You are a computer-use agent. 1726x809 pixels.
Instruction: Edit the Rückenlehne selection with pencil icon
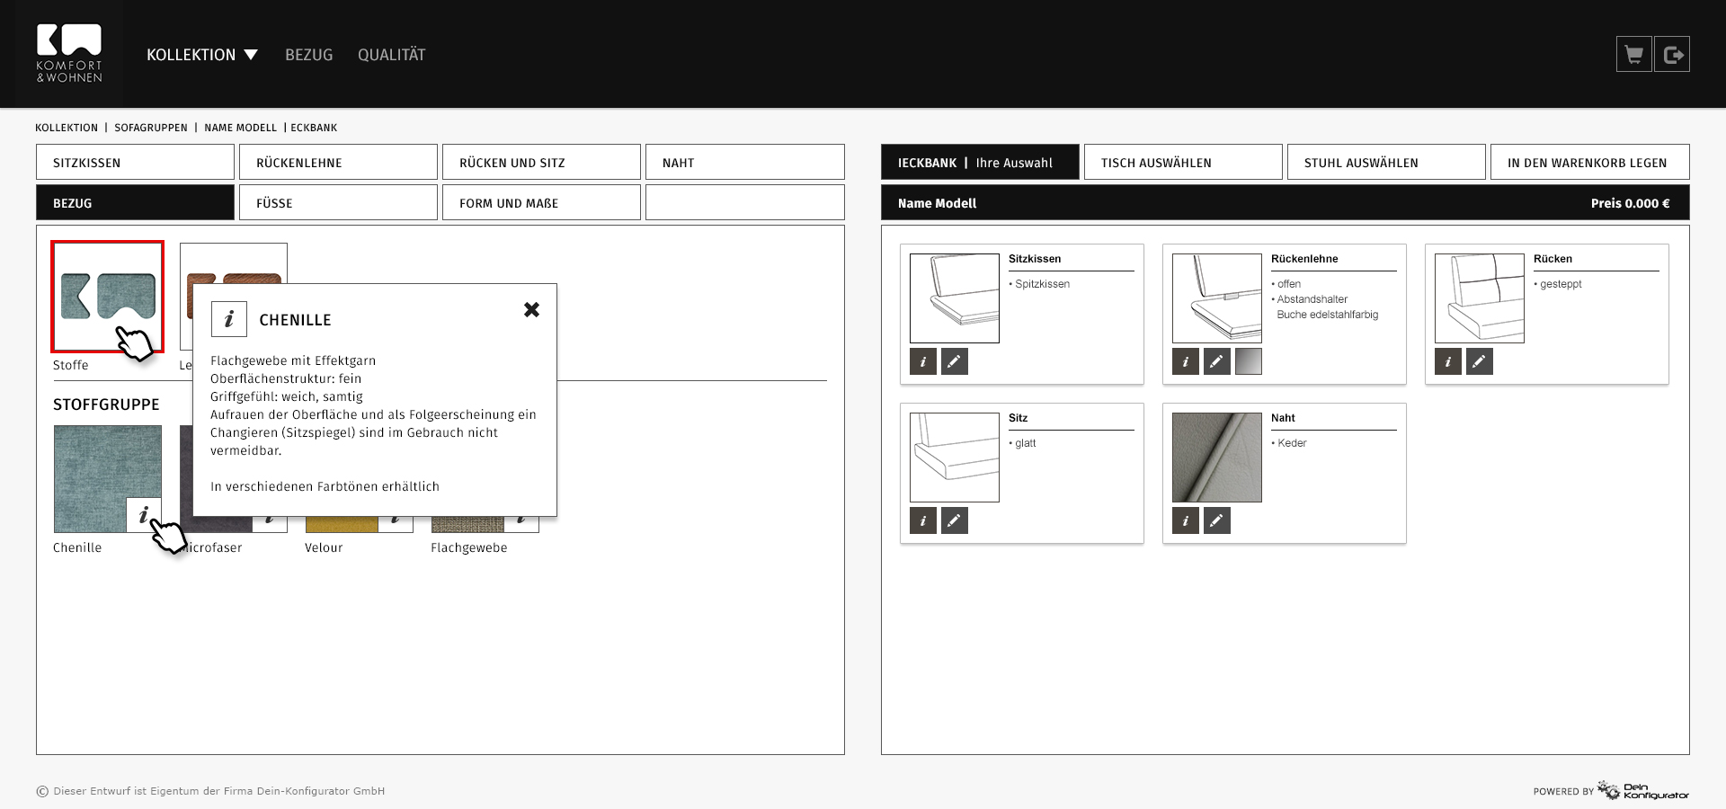coord(1216,361)
